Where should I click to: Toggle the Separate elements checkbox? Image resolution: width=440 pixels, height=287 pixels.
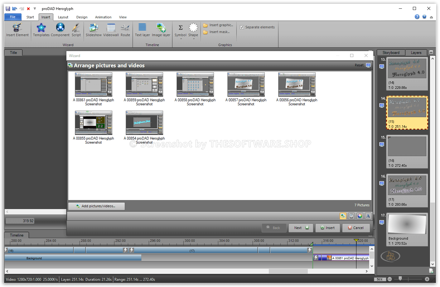[x=242, y=27]
